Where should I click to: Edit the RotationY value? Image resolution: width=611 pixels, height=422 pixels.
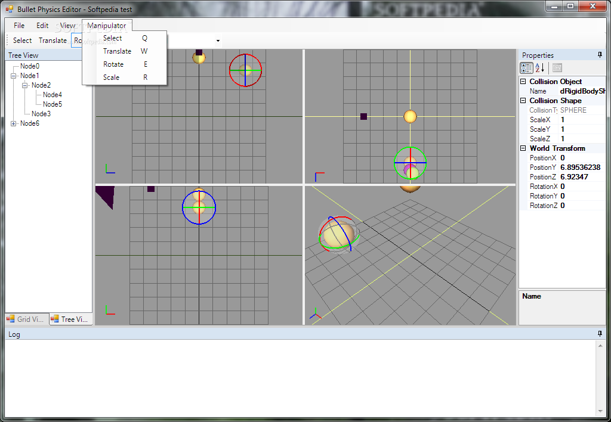pyautogui.click(x=582, y=196)
